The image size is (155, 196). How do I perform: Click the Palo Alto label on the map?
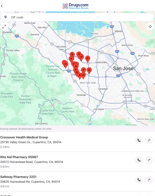click(x=42, y=27)
